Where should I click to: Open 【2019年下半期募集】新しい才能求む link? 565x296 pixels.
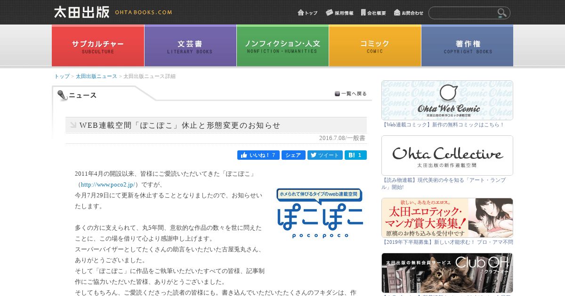click(447, 242)
